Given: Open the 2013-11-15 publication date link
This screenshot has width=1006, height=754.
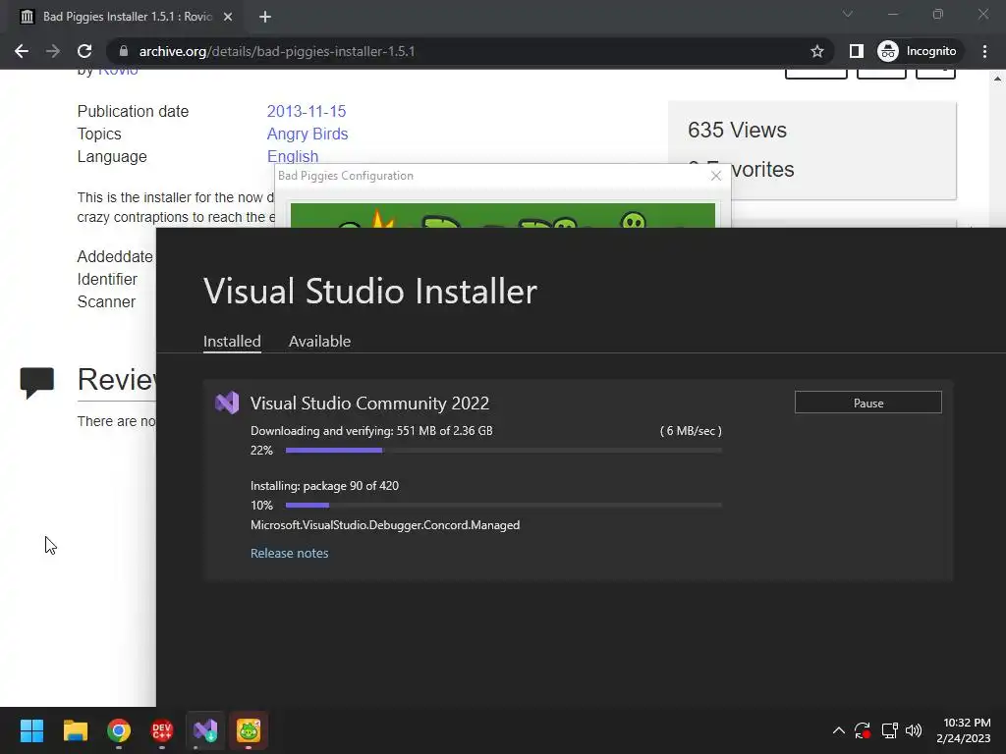Looking at the screenshot, I should (307, 111).
